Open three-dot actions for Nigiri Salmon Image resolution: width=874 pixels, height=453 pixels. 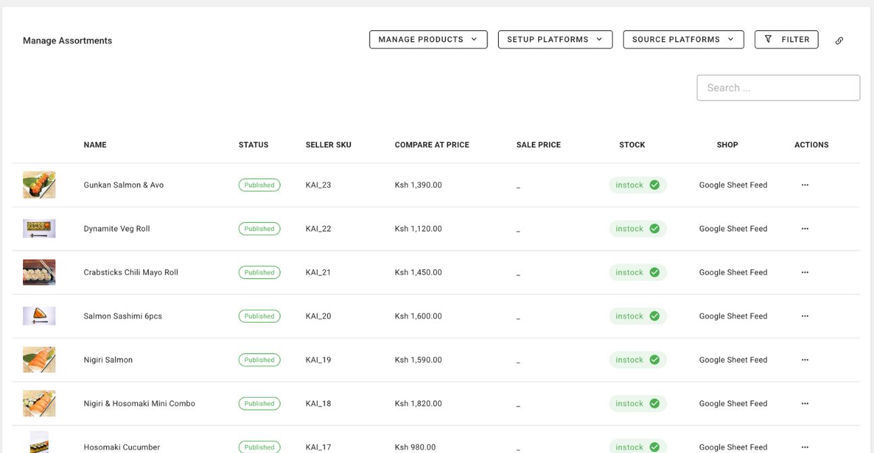pos(804,360)
